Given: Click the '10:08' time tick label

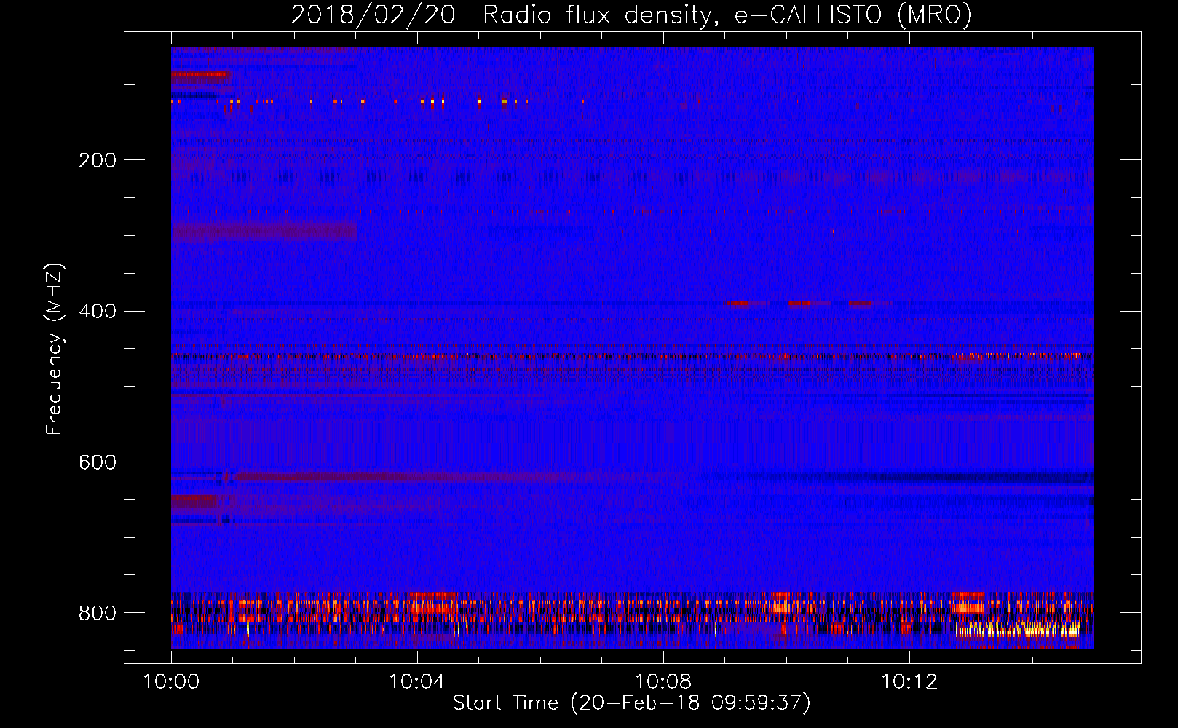Looking at the screenshot, I should (x=663, y=681).
